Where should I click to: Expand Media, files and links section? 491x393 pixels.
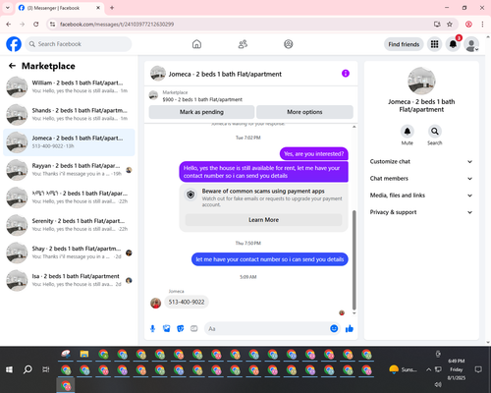(421, 196)
